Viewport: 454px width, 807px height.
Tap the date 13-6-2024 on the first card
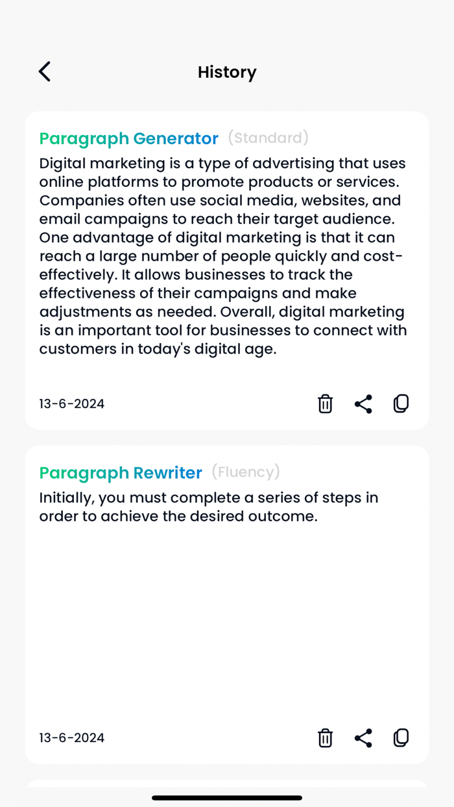(71, 403)
